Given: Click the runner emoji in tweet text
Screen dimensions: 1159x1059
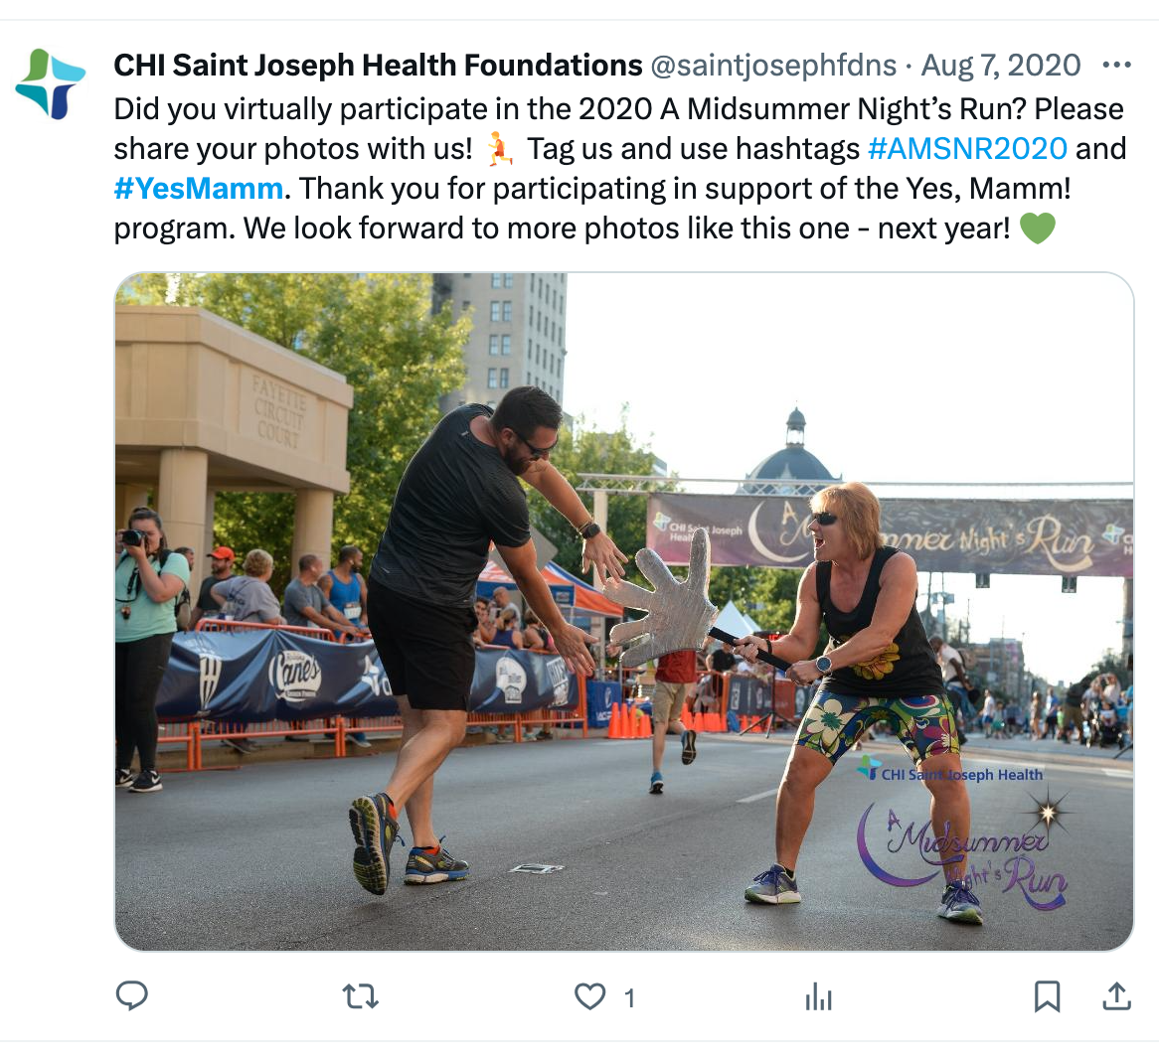Looking at the screenshot, I should pyautogui.click(x=500, y=149).
